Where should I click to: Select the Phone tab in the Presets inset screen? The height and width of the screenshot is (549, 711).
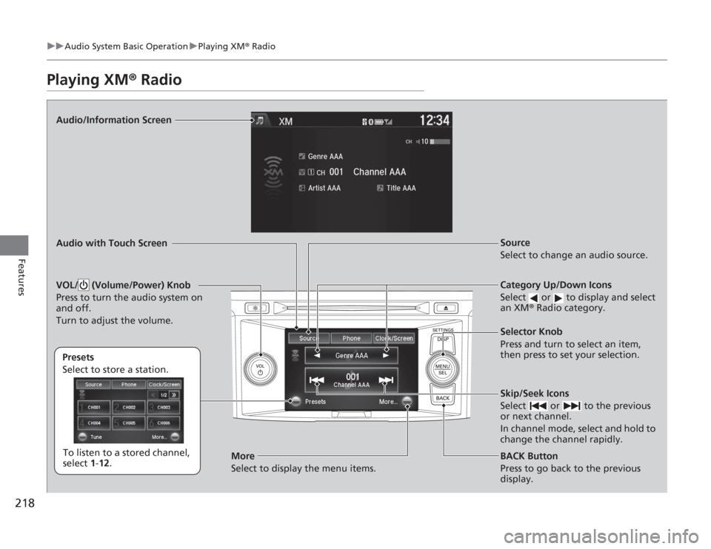[x=129, y=385]
